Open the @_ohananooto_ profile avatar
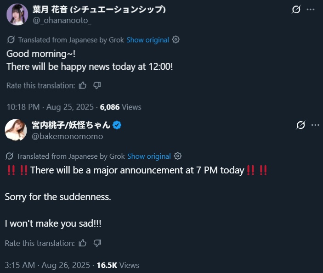Image resolution: width=323 pixels, height=273 pixels. pyautogui.click(x=17, y=15)
